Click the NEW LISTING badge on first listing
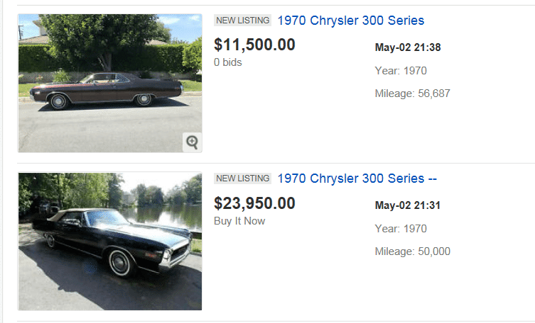The height and width of the screenshot is (323, 535). (x=242, y=21)
